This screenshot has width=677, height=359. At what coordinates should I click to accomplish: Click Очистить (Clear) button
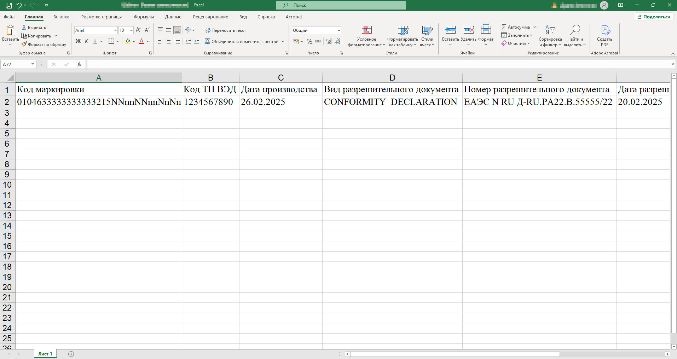click(x=515, y=43)
